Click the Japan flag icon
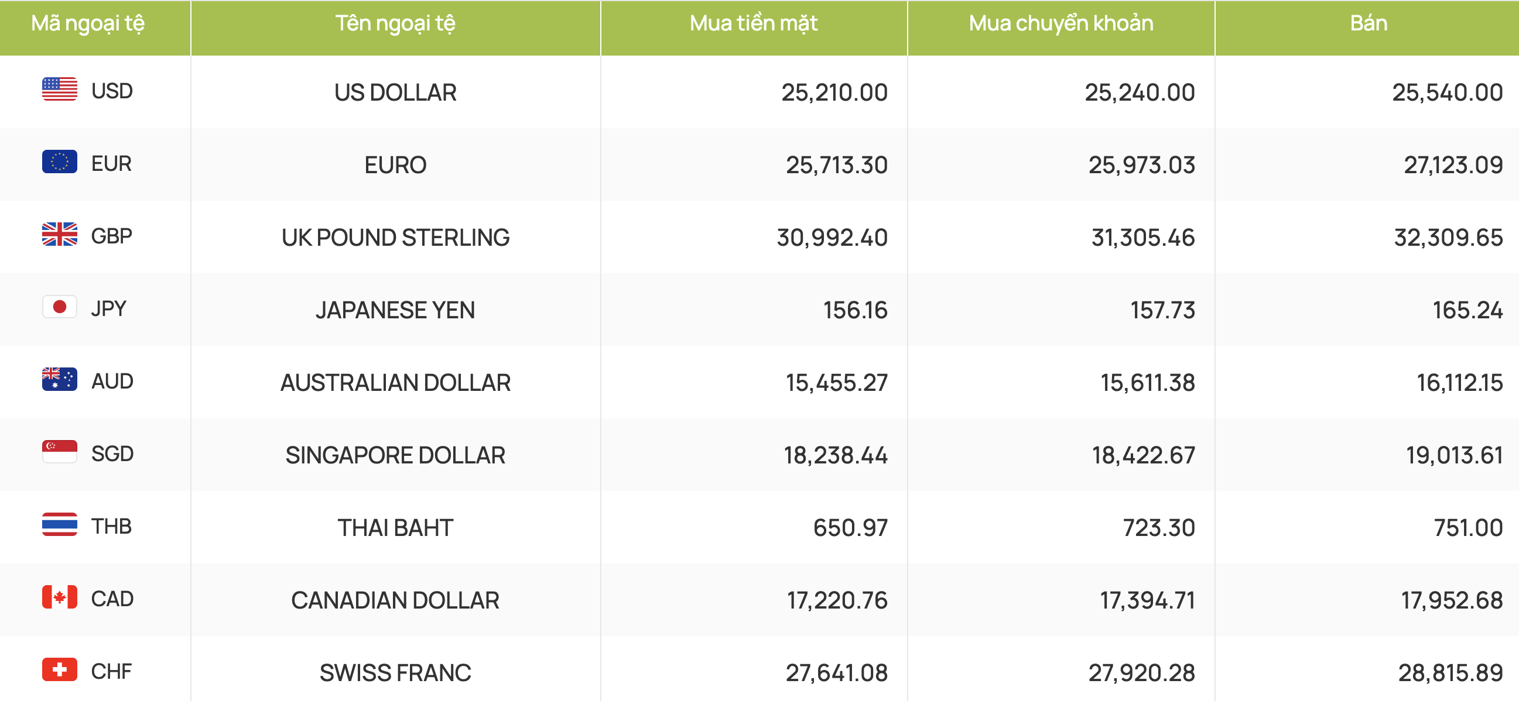This screenshot has height=701, width=1519. point(60,307)
